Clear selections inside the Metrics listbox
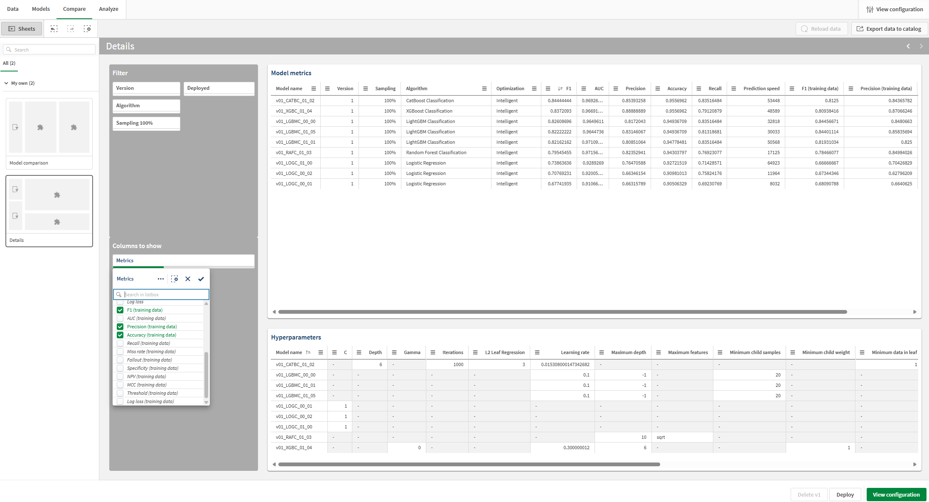 174,279
